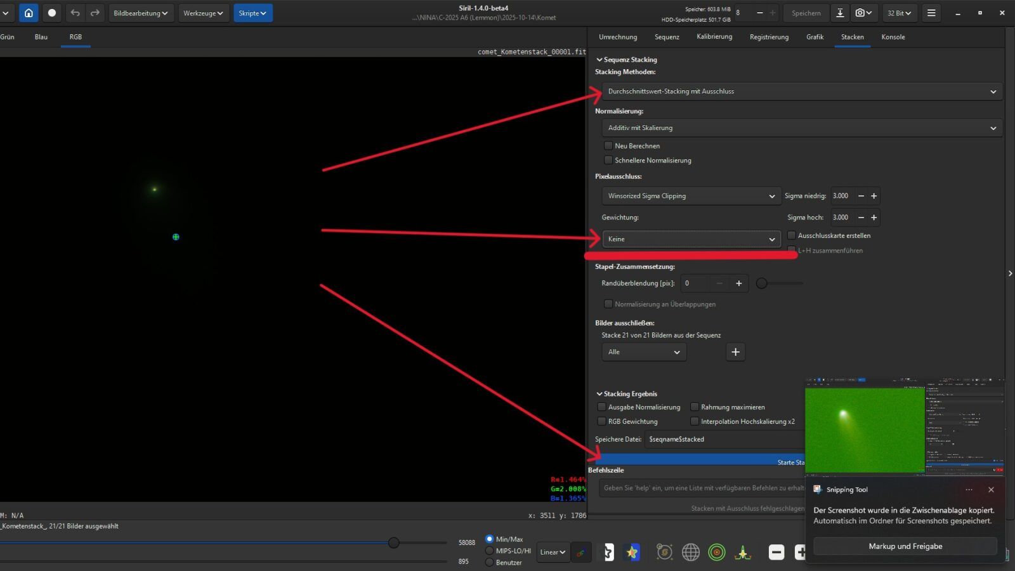Select the MIPS-LO/HI radio button
The height and width of the screenshot is (571, 1015).
coord(489,551)
